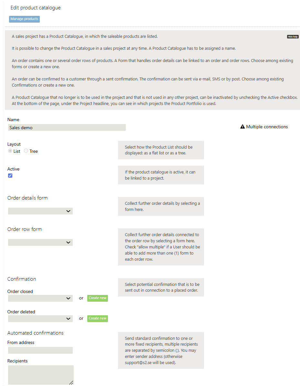Viewport: 300px width, 386px height.
Task: Create new Order deleted confirmation
Action: click(x=97, y=318)
